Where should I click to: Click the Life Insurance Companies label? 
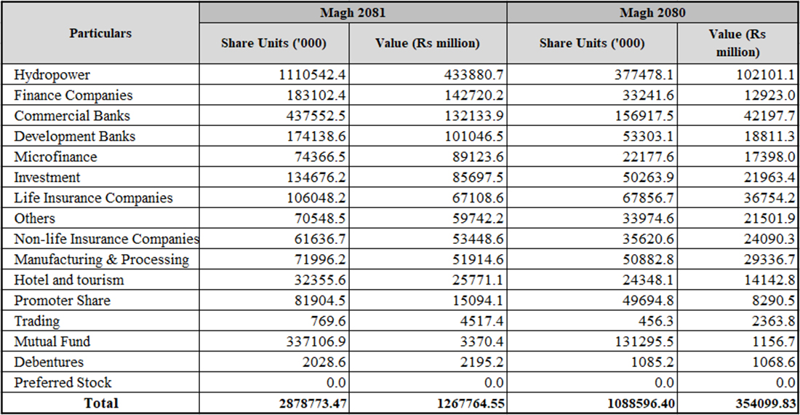coord(94,198)
